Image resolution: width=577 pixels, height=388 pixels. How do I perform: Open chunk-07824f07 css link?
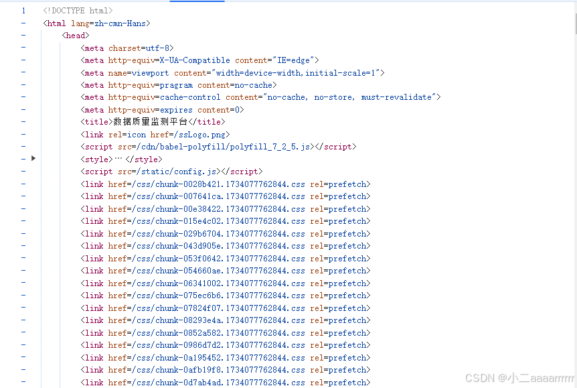[218, 308]
